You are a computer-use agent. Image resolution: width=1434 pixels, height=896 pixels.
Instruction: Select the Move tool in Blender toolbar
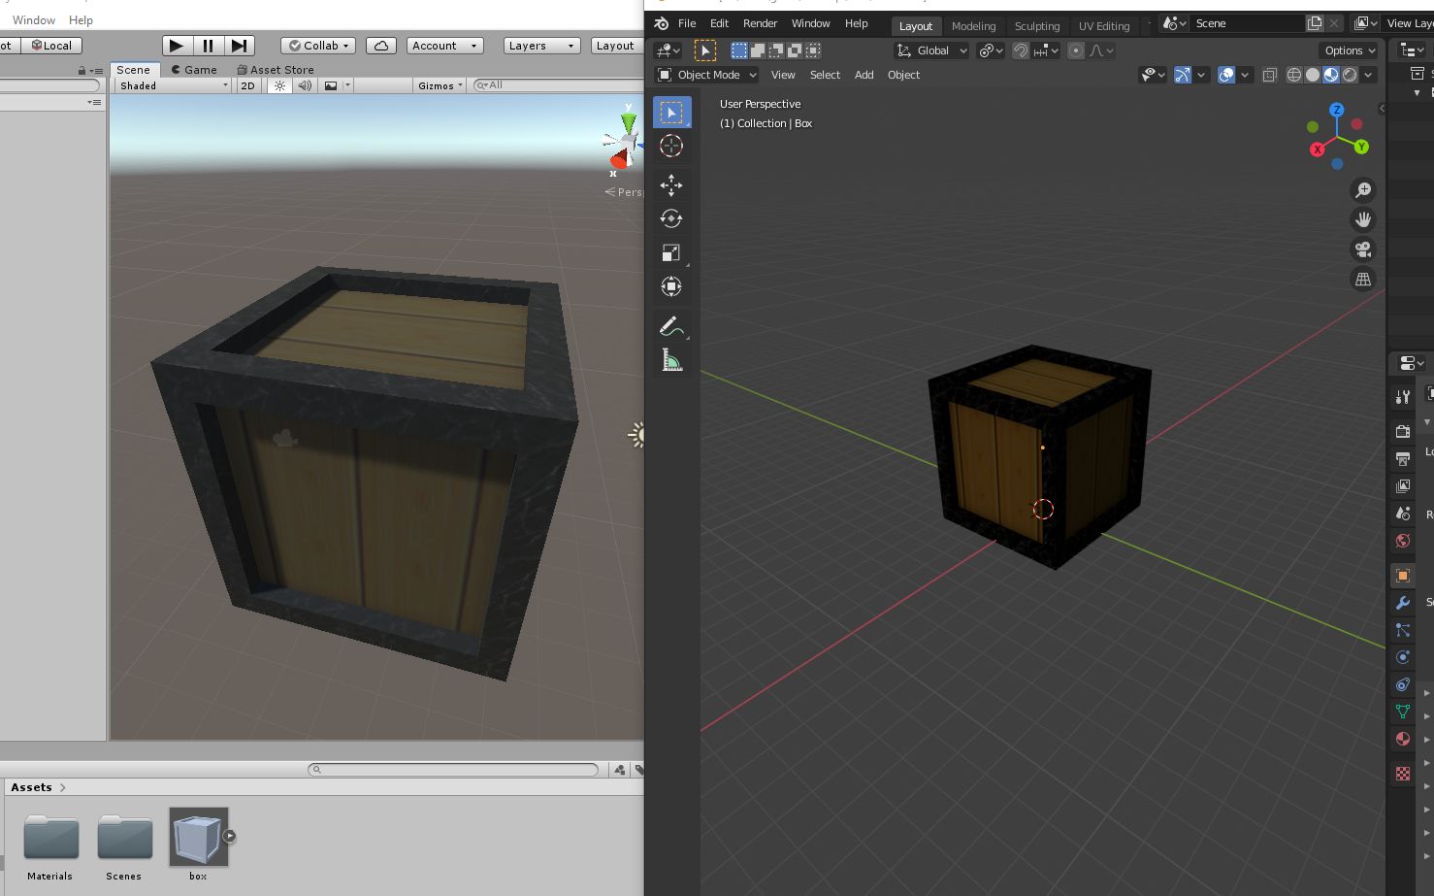point(671,184)
